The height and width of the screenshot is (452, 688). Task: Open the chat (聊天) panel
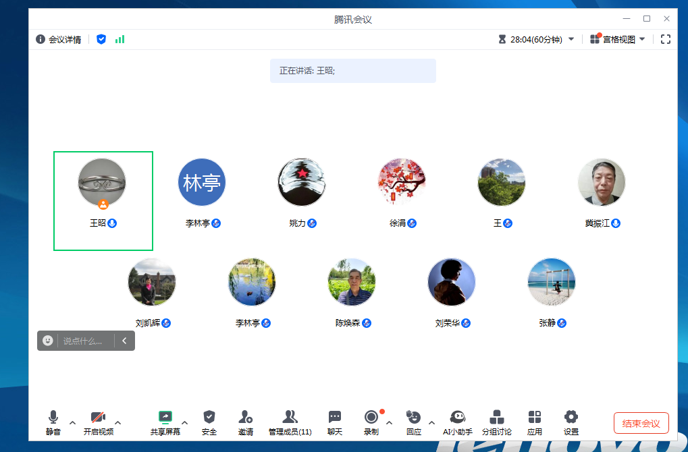tap(335, 417)
